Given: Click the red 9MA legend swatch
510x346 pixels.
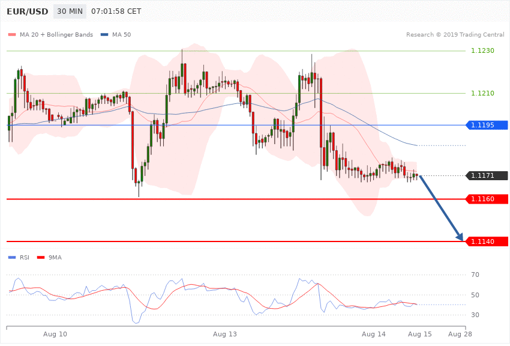Looking at the screenshot, I should 41,258.
